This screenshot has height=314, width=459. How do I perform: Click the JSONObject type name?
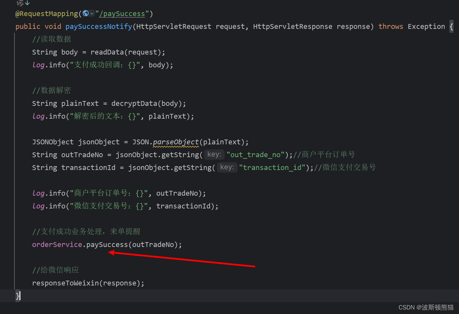coord(53,142)
